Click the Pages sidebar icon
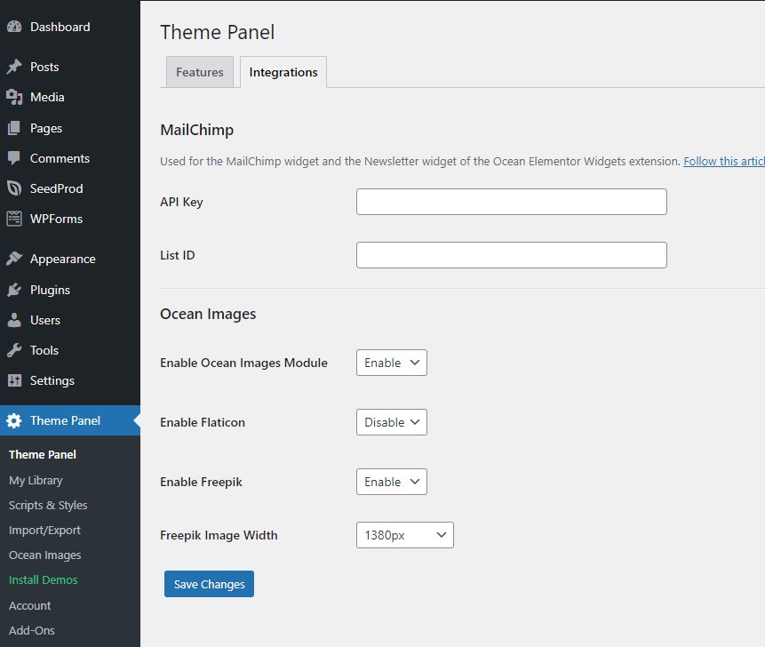The width and height of the screenshot is (765, 647). pos(14,128)
